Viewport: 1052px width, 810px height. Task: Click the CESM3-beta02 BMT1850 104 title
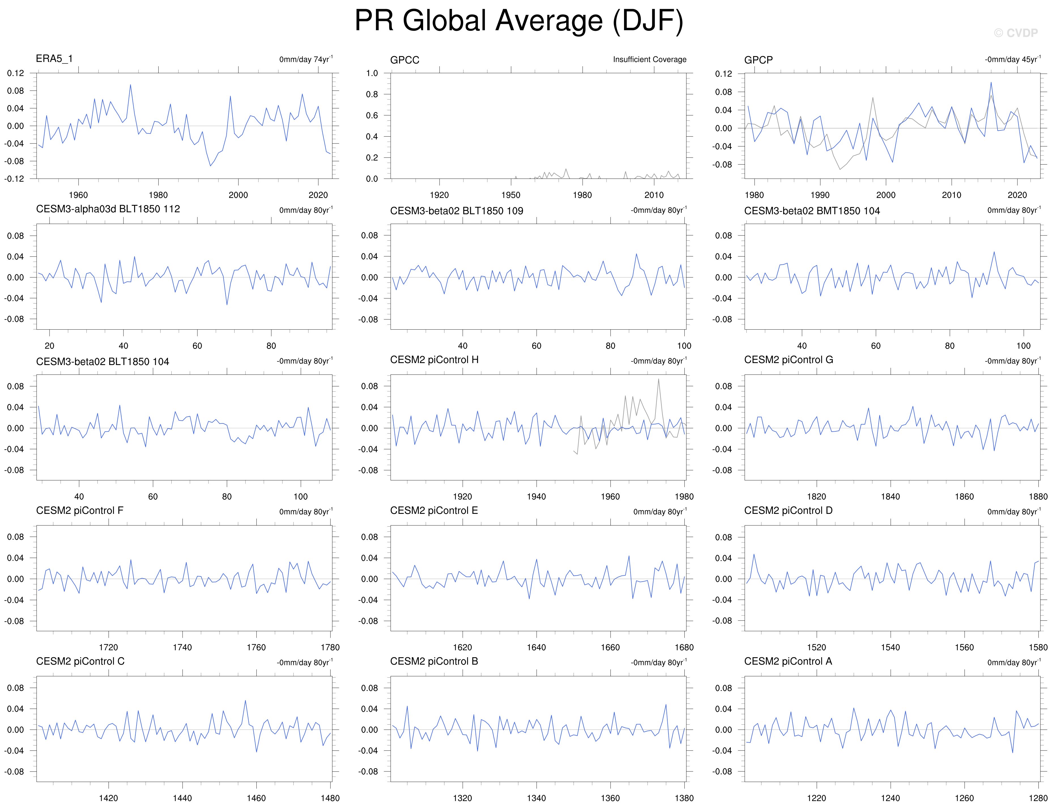[812, 211]
